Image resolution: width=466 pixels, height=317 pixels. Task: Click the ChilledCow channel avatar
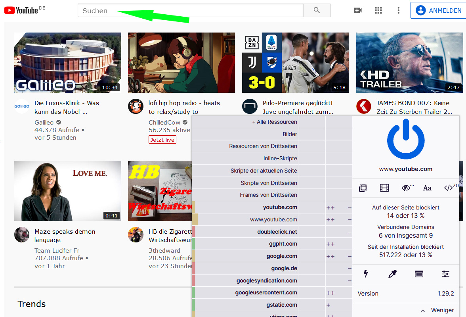point(136,106)
